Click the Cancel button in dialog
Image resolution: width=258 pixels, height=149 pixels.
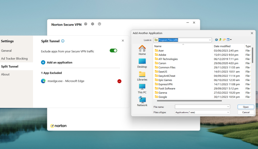pyautogui.click(x=246, y=112)
